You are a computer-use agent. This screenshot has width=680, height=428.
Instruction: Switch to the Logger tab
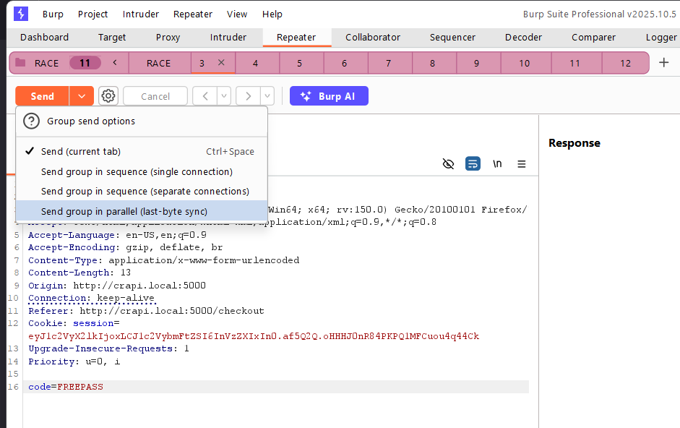coord(661,38)
